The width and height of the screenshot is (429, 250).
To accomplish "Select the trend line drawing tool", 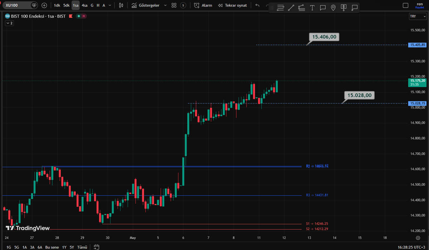I will pyautogui.click(x=291, y=7).
